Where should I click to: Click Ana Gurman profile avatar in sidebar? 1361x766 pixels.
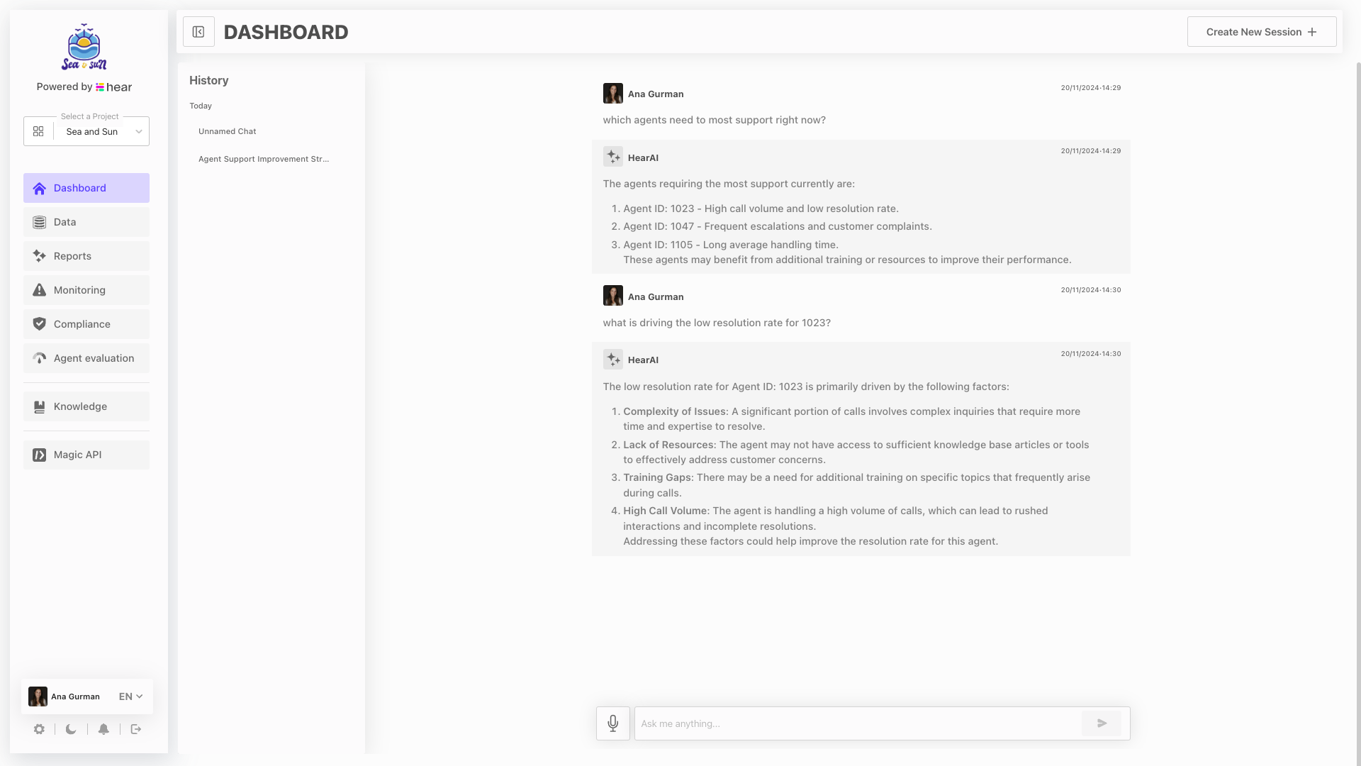(38, 696)
